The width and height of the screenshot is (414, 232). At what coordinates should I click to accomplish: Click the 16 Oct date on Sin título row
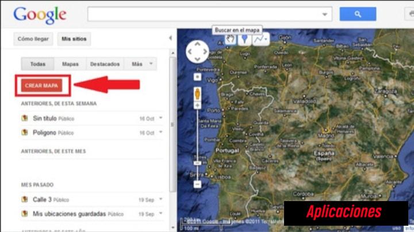click(x=147, y=119)
